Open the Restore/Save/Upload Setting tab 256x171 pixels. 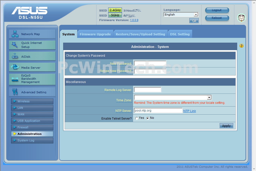(x=141, y=34)
